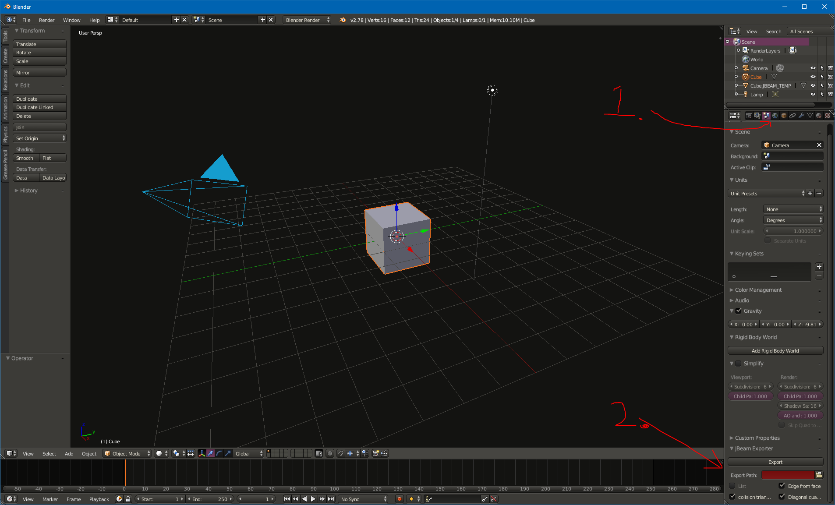Image resolution: width=835 pixels, height=505 pixels.
Task: Open the Texture checkerboard tab
Action: tap(828, 116)
